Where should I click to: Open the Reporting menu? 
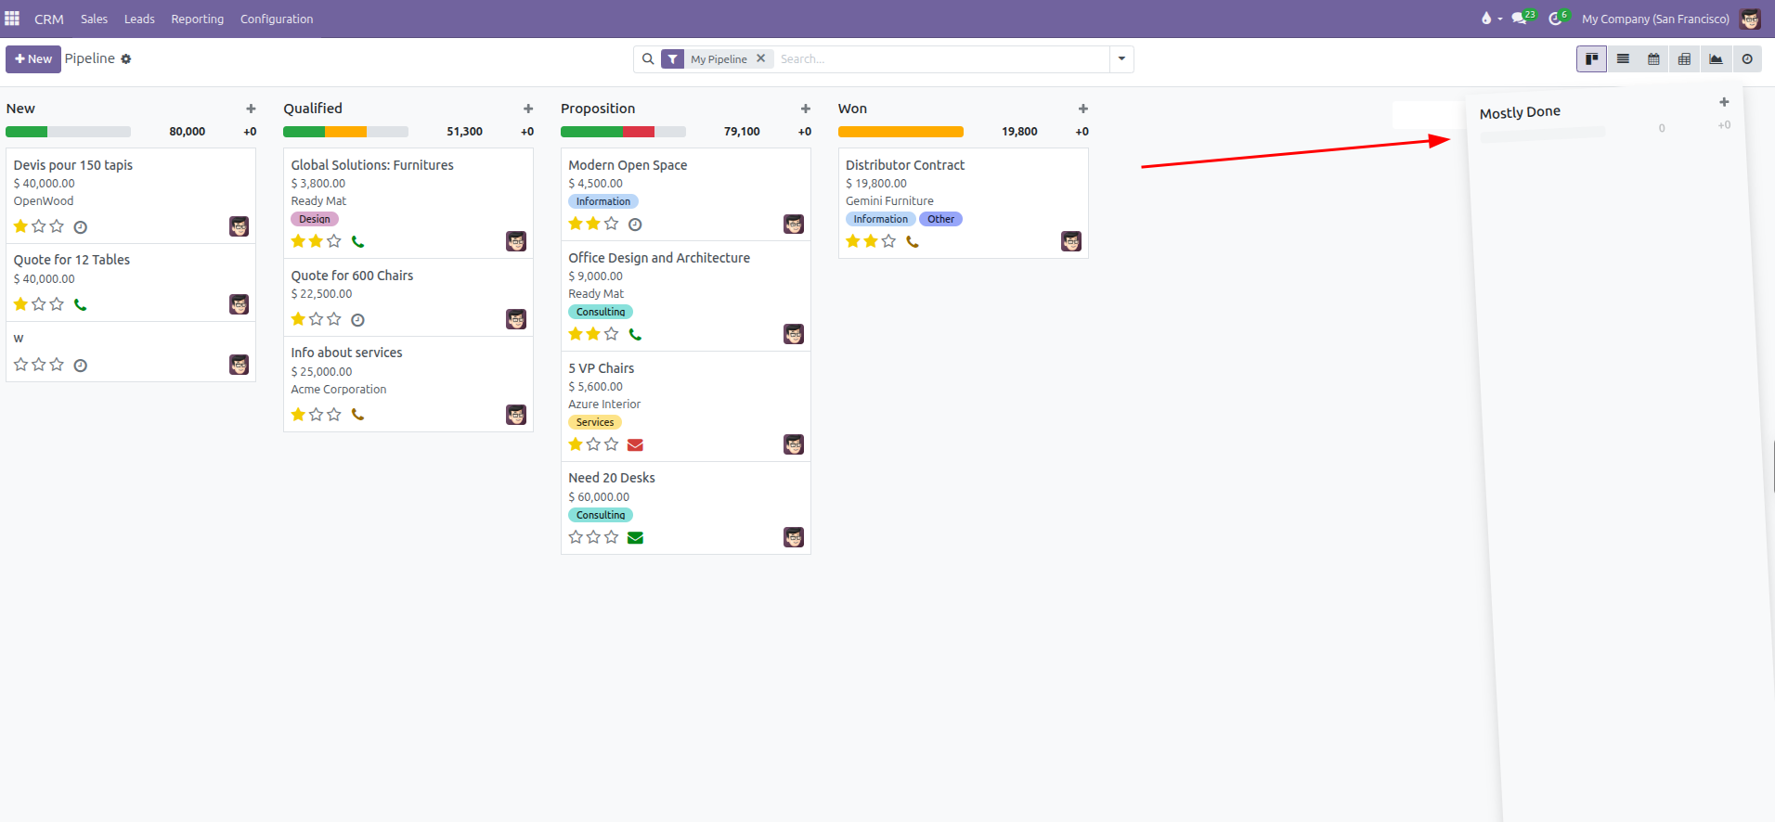tap(198, 19)
